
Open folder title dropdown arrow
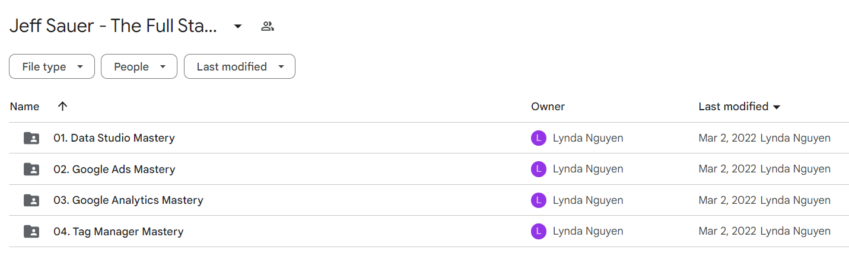click(238, 26)
